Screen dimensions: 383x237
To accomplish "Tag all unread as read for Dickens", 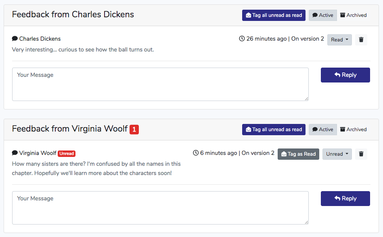I will [x=274, y=15].
